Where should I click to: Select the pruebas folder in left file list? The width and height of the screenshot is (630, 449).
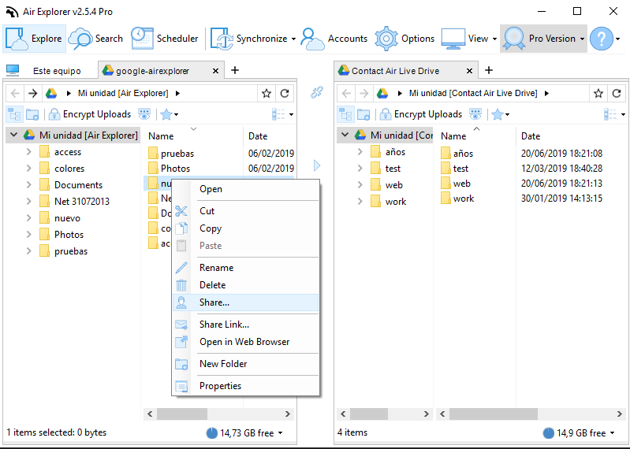click(x=177, y=154)
